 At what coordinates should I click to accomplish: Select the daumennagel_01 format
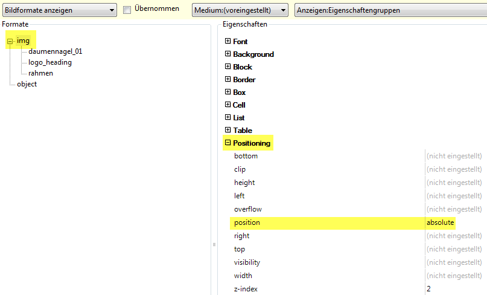55,51
